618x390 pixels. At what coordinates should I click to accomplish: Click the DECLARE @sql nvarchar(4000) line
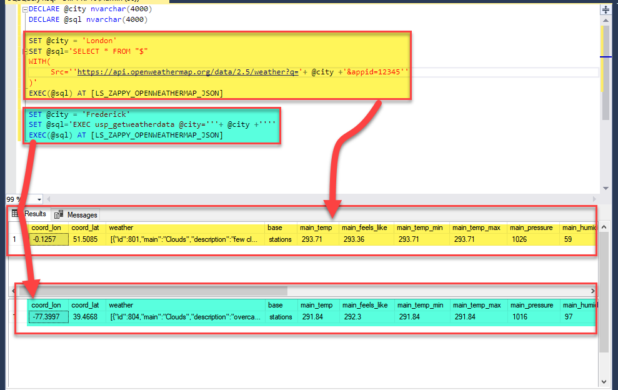tap(88, 20)
